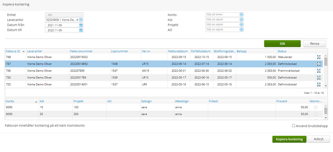Sort by Leverantör column header
The image size is (333, 152).
(35, 51)
